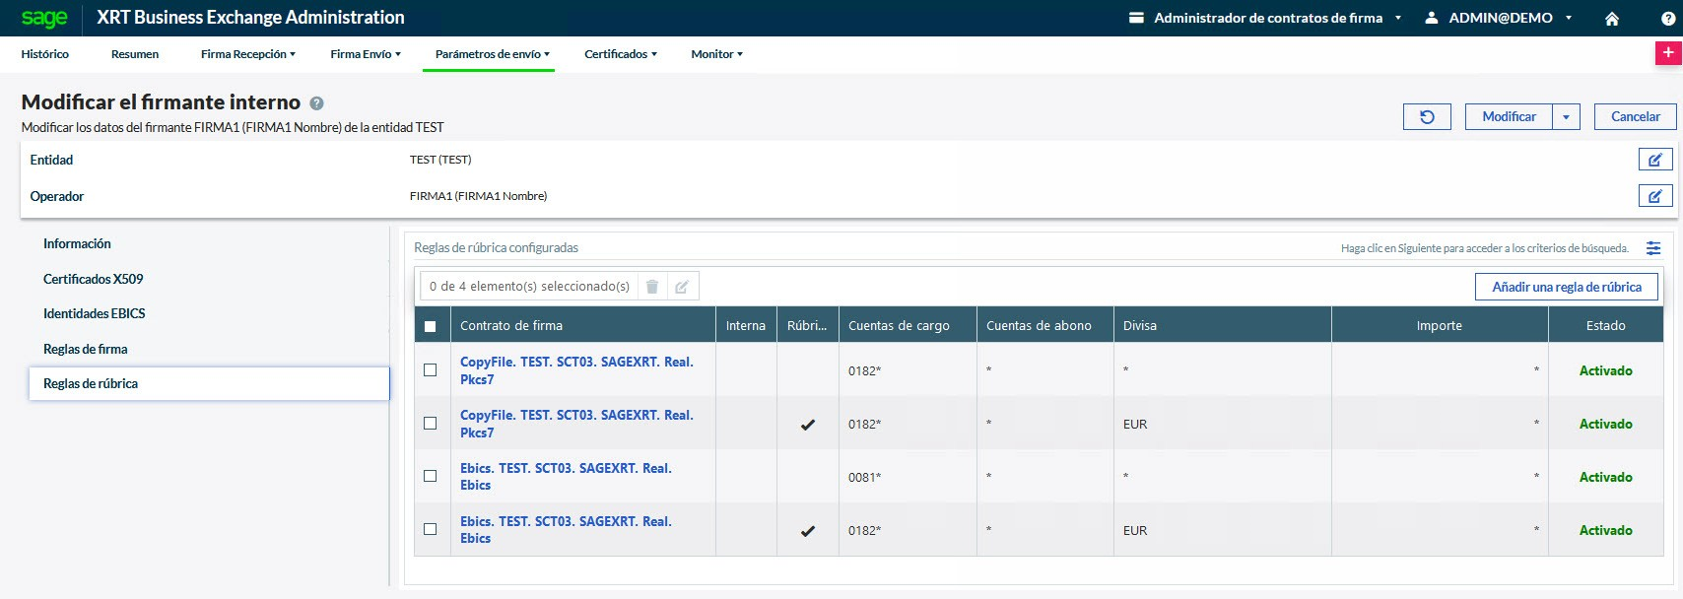Click the reset undo arrow button
The width and height of the screenshot is (1683, 599).
coord(1427,116)
